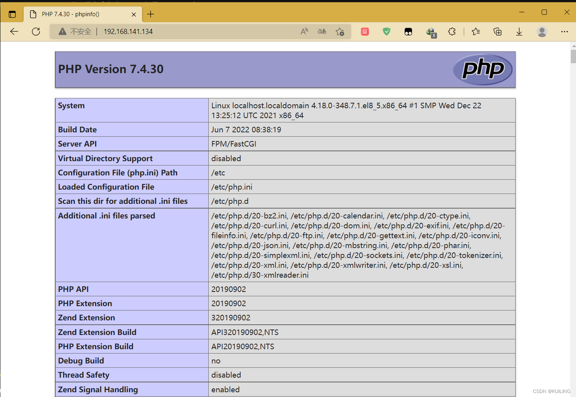
Task: Click the vertical scrollbar thumb
Action: coord(573,56)
